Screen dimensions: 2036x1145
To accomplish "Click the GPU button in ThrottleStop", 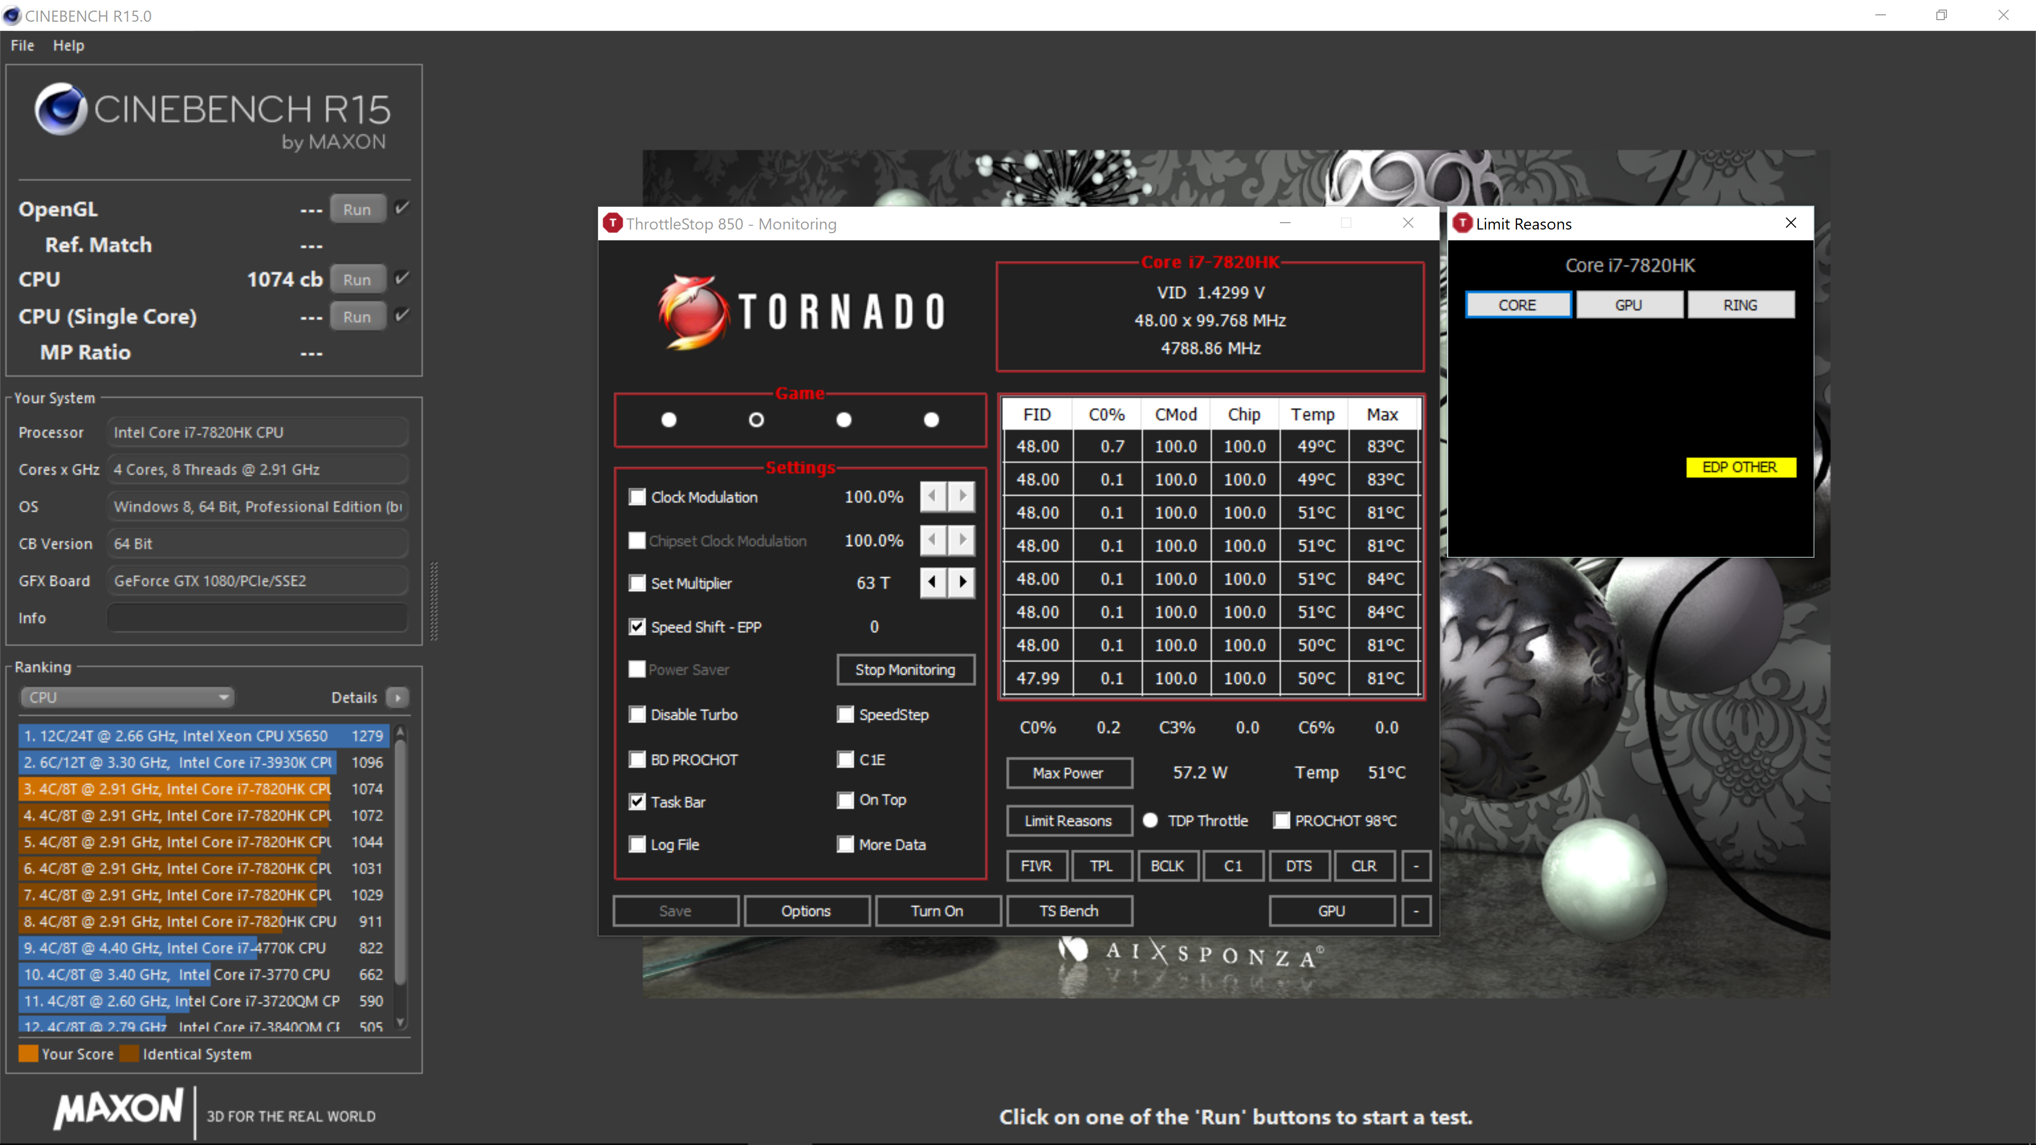I will click(1332, 911).
